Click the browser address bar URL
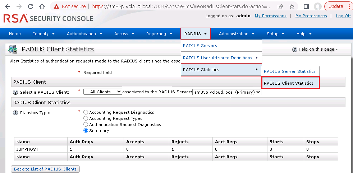353x173 pixels. 180,6
